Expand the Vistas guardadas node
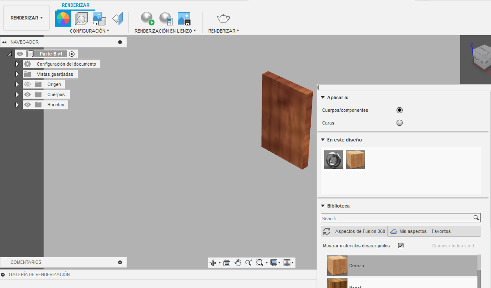This screenshot has width=491, height=288. click(17, 74)
